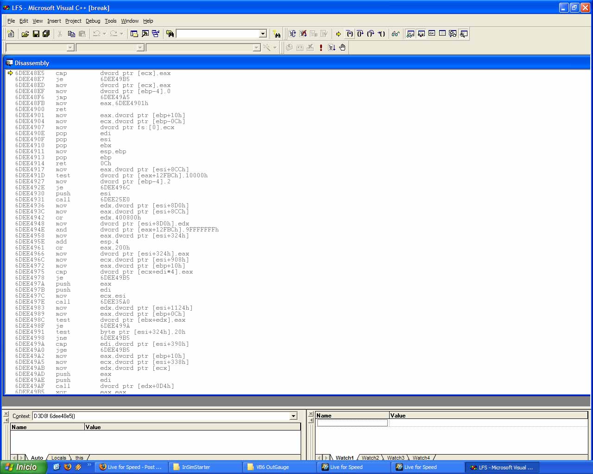The image size is (593, 474).
Task: Click the Step Out icon
Action: point(371,34)
